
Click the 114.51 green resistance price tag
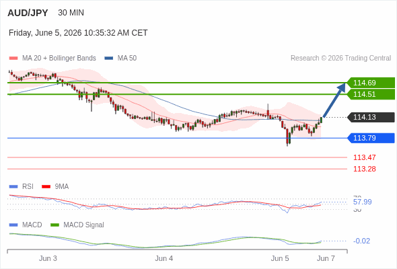click(x=371, y=94)
